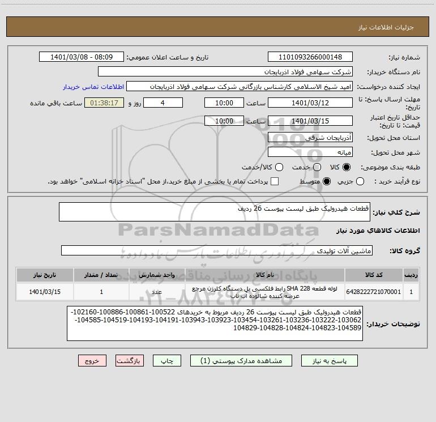Screen dimensions: 436x422
Task: Click the 'چاپ' print button
Action: click(167, 360)
